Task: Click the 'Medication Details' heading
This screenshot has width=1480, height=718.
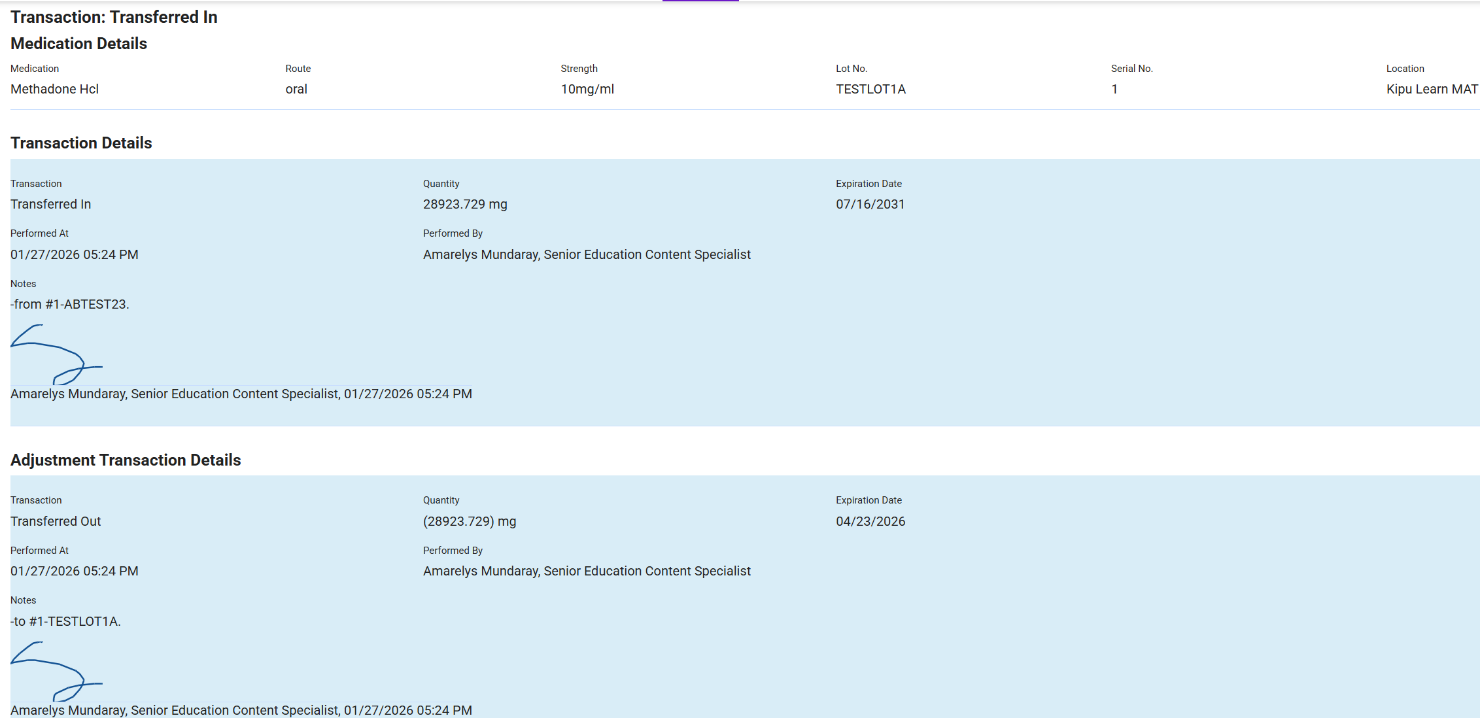Action: 78,43
